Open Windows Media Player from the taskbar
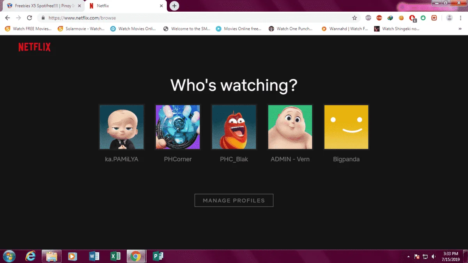 point(73,256)
